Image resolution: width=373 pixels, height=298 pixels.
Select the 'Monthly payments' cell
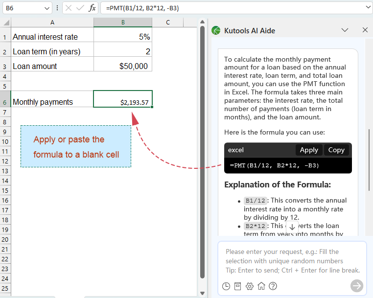coord(52,99)
